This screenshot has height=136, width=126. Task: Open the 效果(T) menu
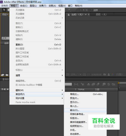(x=43, y=6)
